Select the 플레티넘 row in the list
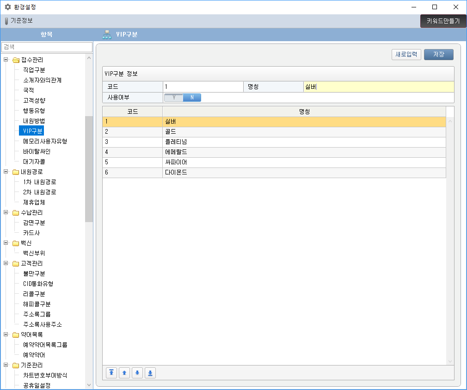This screenshot has width=467, height=390. (x=274, y=142)
